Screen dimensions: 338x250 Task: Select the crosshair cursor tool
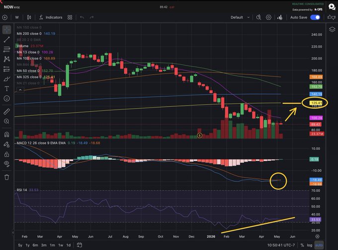(6, 30)
